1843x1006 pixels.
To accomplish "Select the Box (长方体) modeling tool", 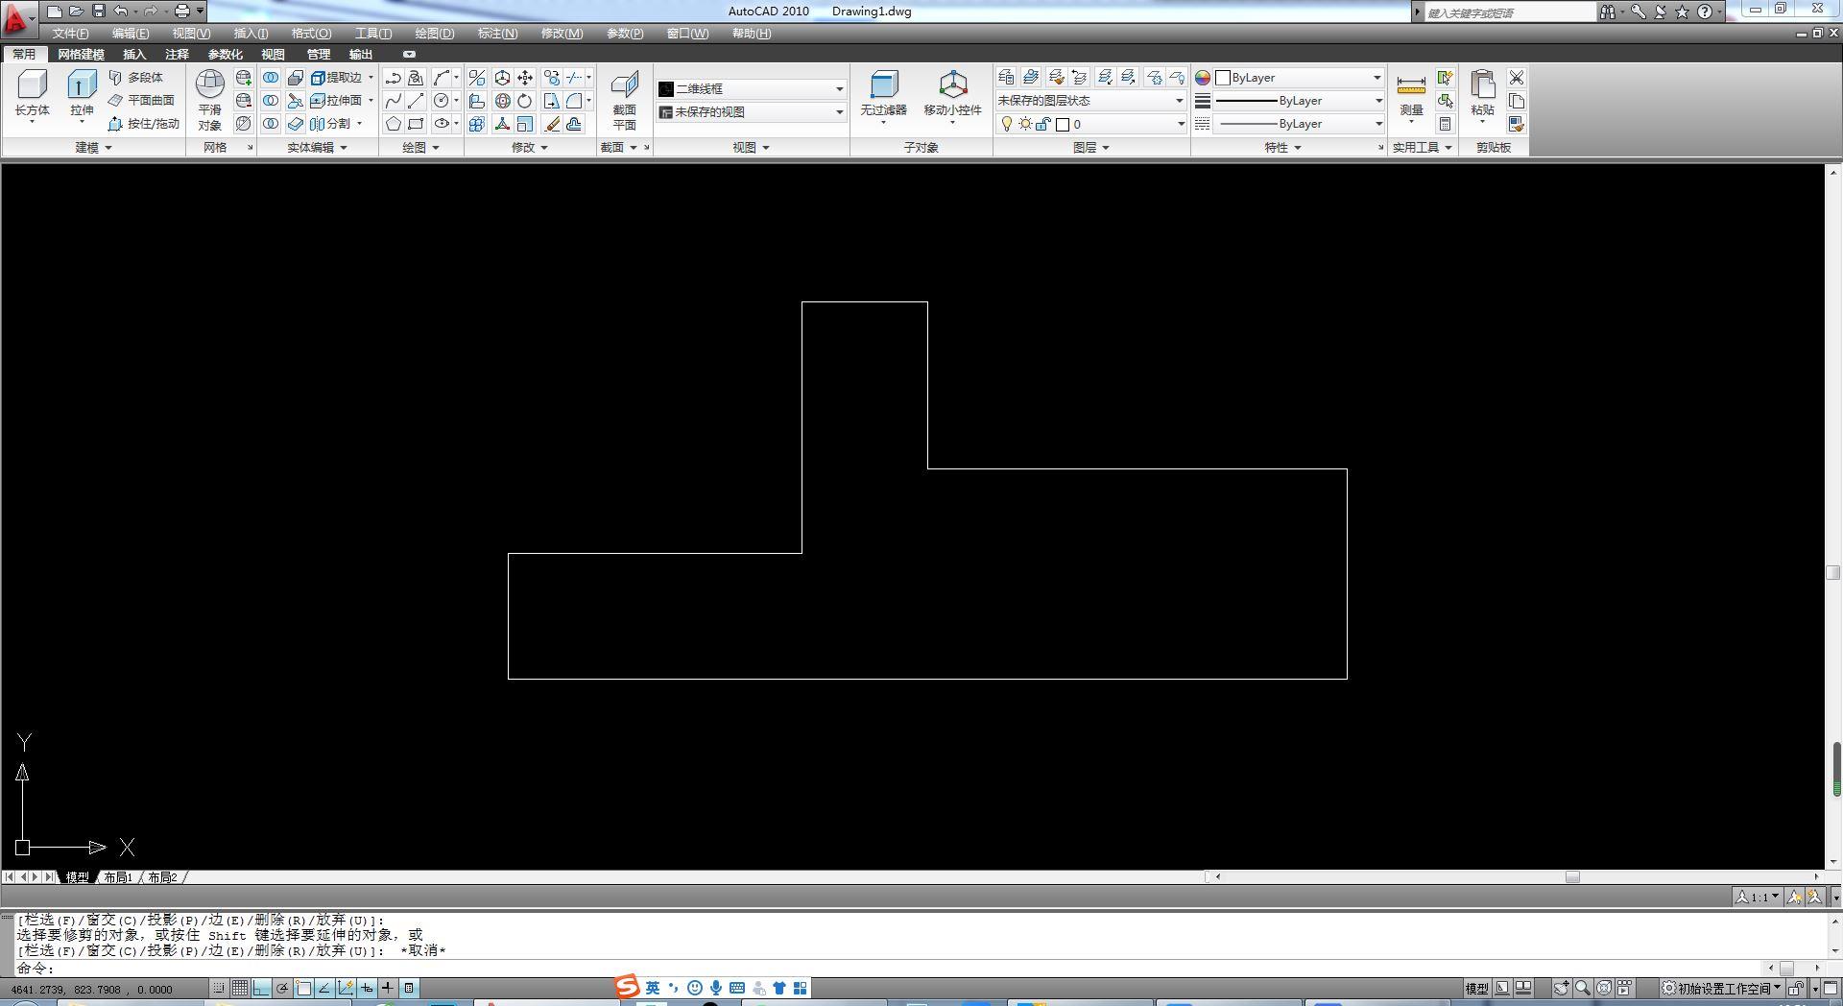I will click(x=32, y=94).
